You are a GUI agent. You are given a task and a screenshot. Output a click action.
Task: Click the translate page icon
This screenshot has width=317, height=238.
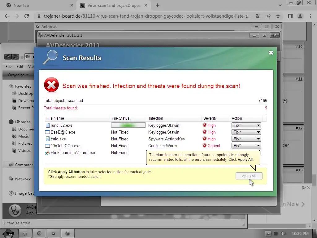tap(258, 16)
